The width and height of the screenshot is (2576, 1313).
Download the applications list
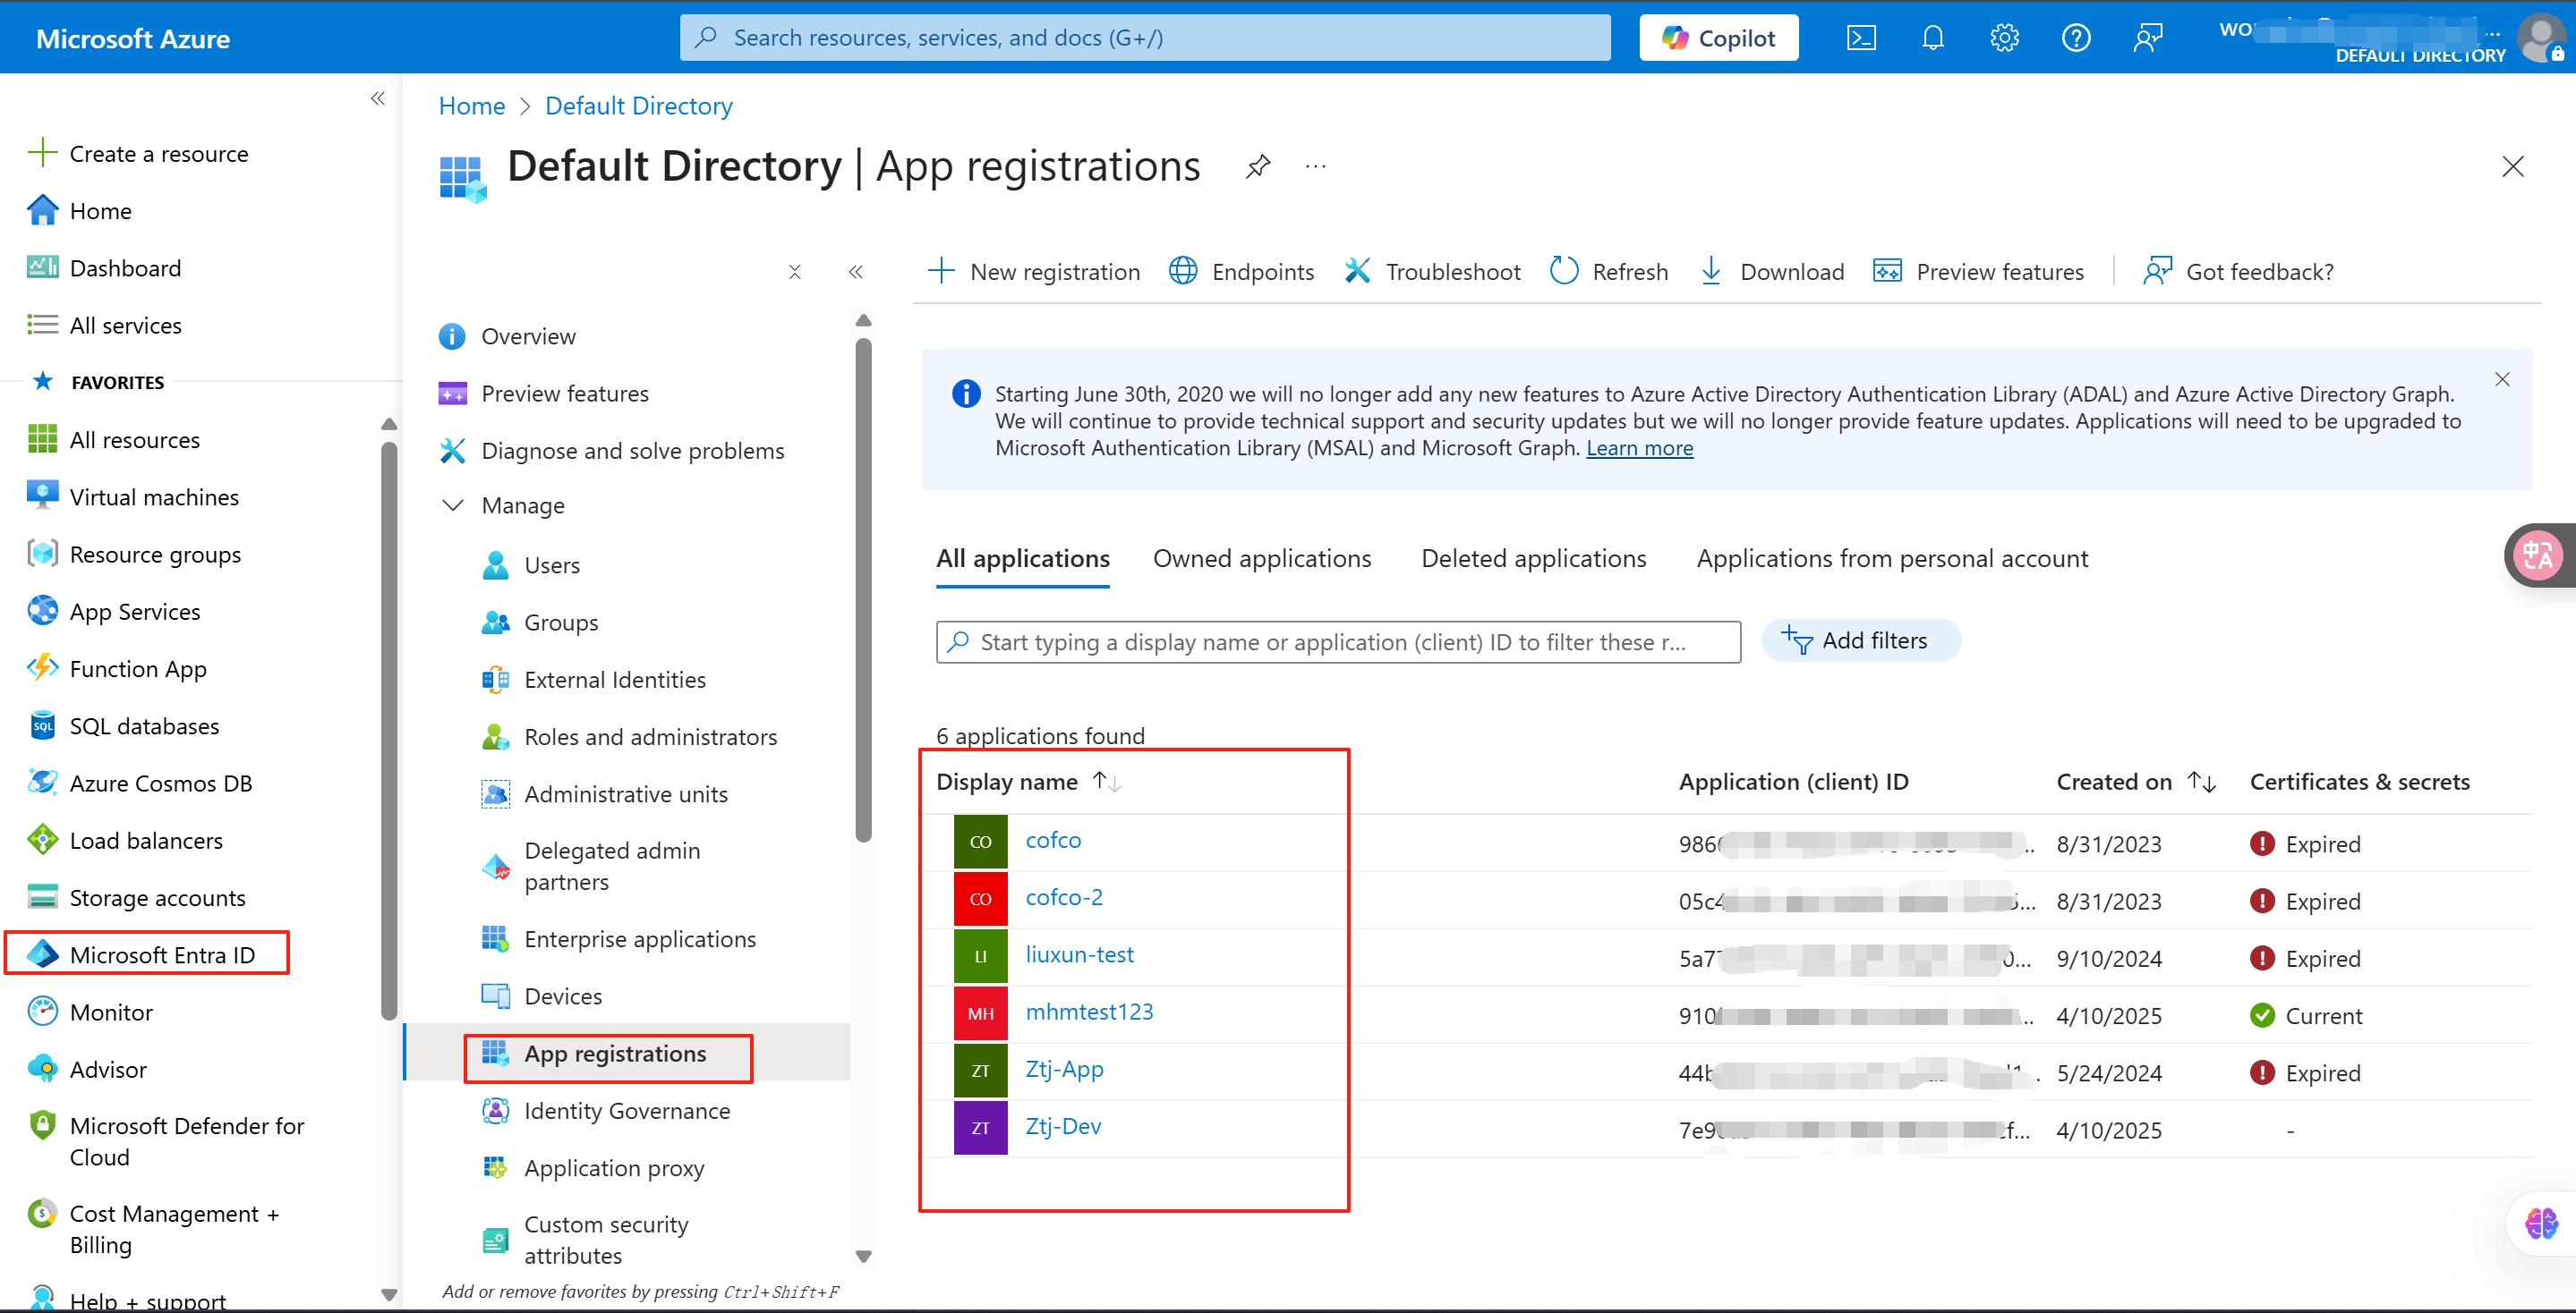[1771, 272]
